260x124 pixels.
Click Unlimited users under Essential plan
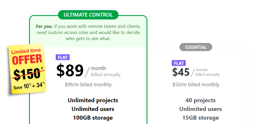[201, 109]
